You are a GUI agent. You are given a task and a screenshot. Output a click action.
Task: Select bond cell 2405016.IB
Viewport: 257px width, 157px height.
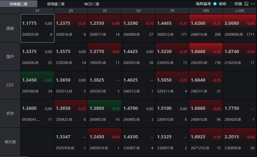point(105,142)
